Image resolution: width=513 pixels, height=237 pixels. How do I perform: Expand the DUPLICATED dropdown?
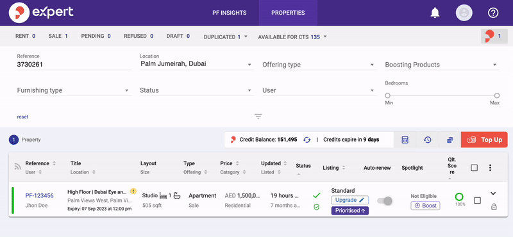click(226, 37)
